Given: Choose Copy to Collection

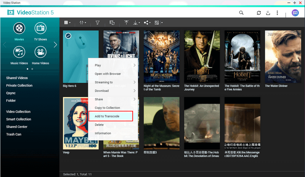Looking at the screenshot, I should 113,108.
